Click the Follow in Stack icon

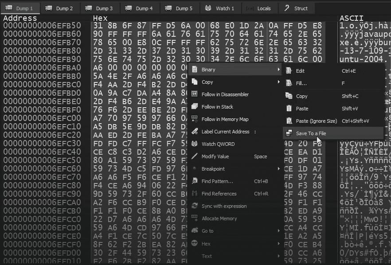[x=195, y=107]
